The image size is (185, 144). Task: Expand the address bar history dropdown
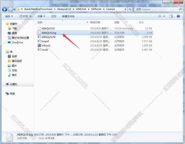pos(126,9)
